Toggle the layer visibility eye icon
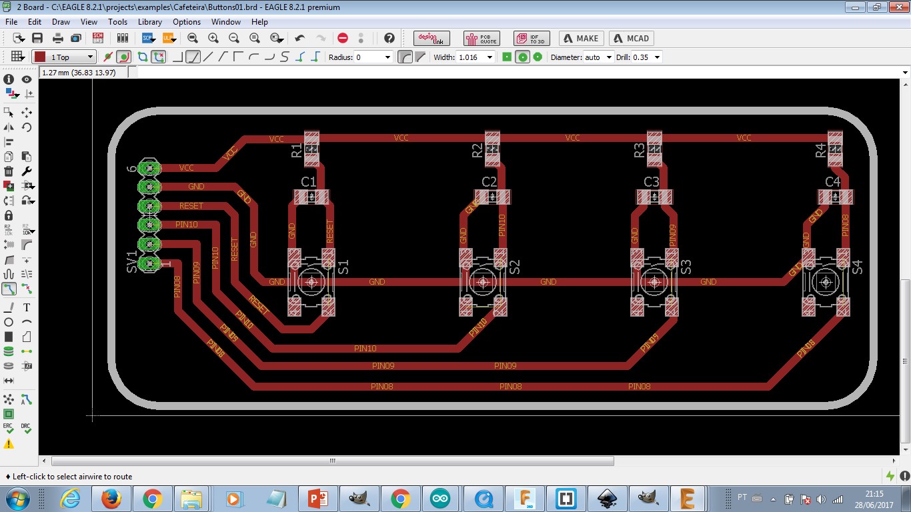This screenshot has height=512, width=911. click(x=27, y=79)
